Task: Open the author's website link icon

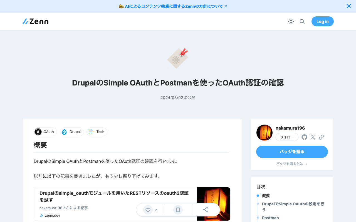Action: (321, 137)
